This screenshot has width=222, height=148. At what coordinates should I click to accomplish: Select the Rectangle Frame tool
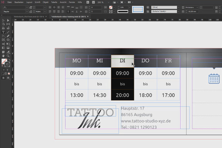3,40
